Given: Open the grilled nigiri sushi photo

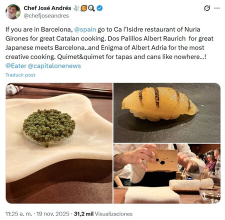Looking at the screenshot, I should pyautogui.click(x=167, y=112).
